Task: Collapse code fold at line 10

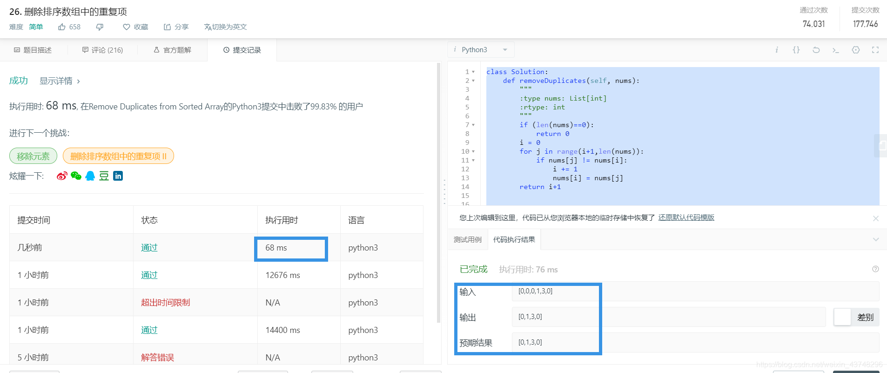Action: pos(473,152)
